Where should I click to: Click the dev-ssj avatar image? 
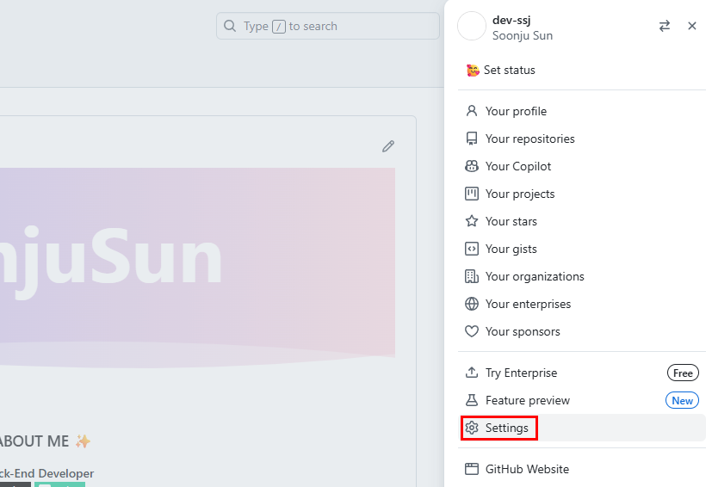(471, 26)
